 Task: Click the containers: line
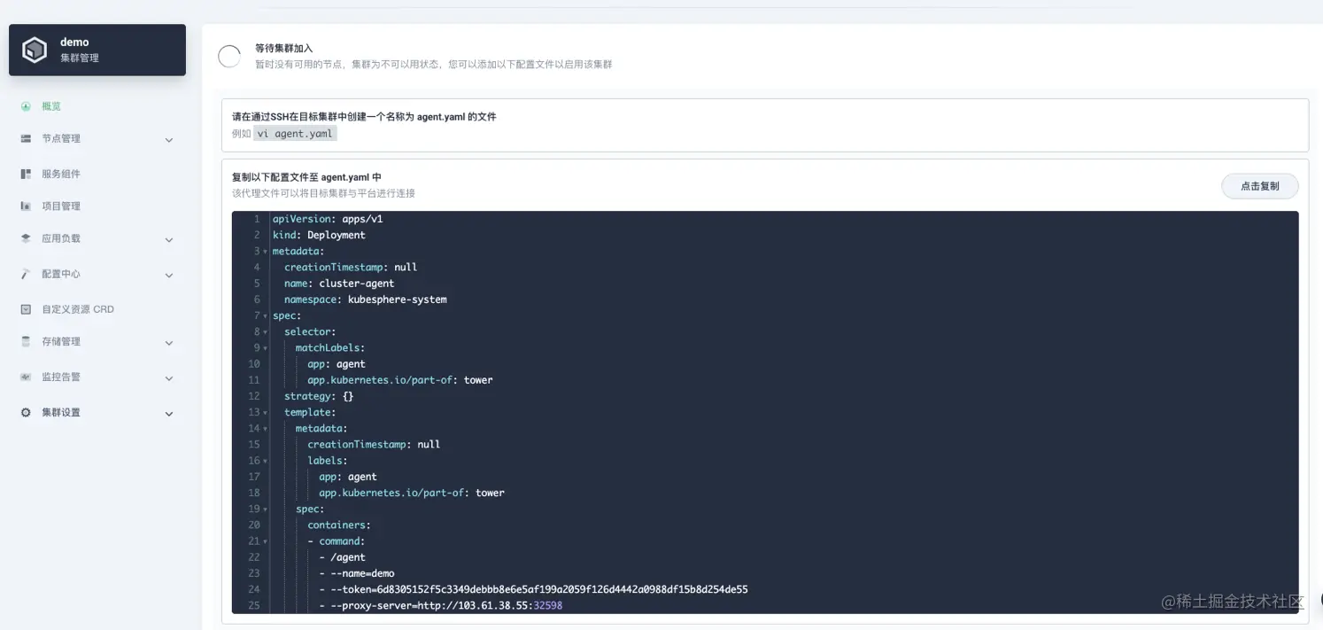click(339, 525)
